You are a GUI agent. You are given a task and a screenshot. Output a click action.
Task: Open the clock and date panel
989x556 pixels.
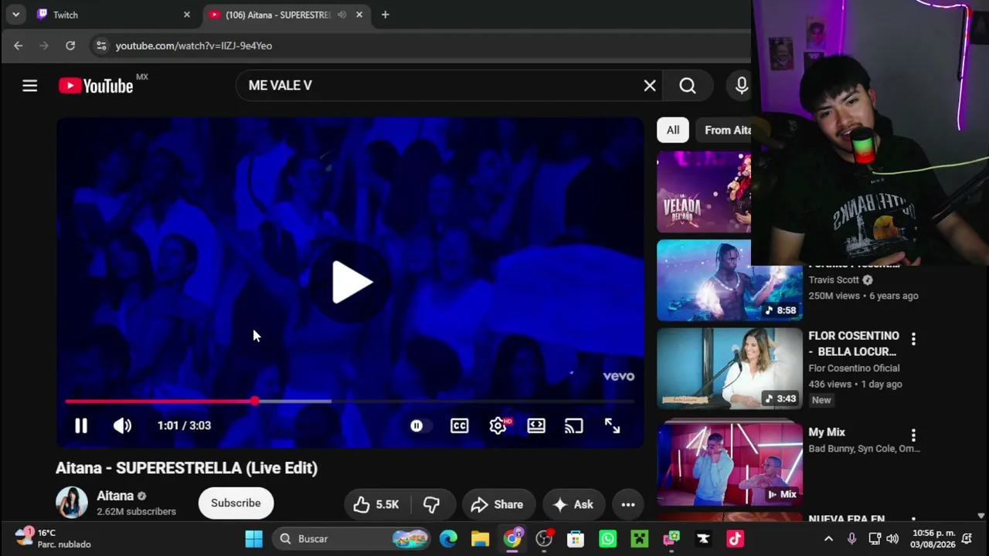click(934, 538)
